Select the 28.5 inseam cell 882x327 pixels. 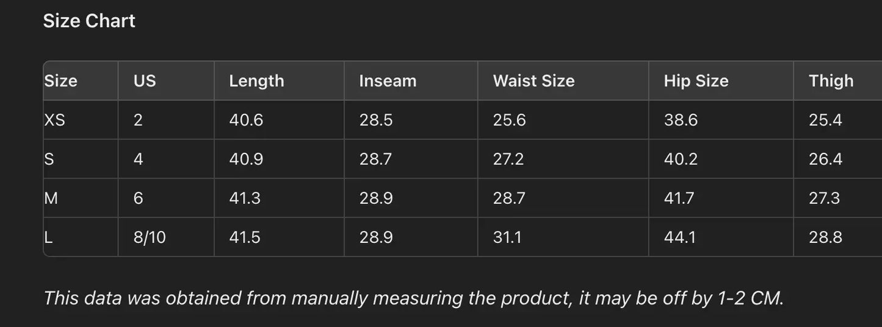(x=376, y=120)
